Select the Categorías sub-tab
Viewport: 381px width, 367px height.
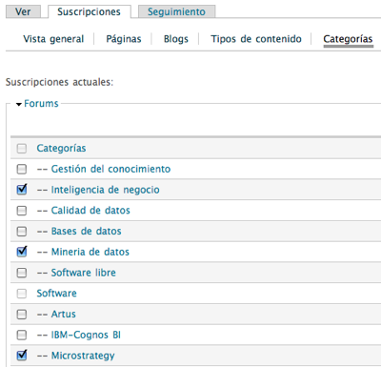click(x=348, y=39)
